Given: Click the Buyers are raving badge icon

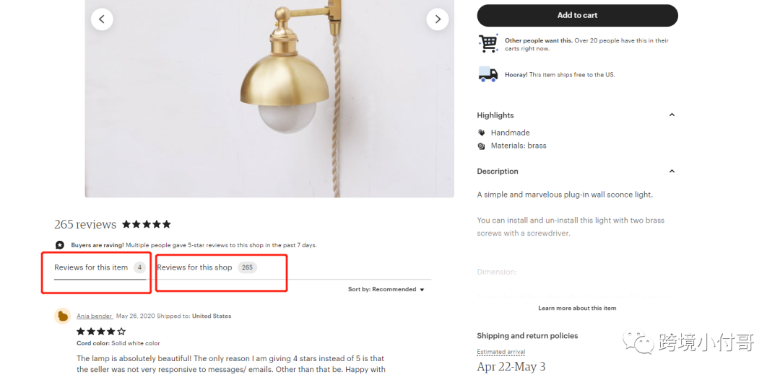Looking at the screenshot, I should coord(60,245).
